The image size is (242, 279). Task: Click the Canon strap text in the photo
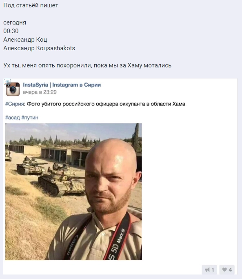72,245
